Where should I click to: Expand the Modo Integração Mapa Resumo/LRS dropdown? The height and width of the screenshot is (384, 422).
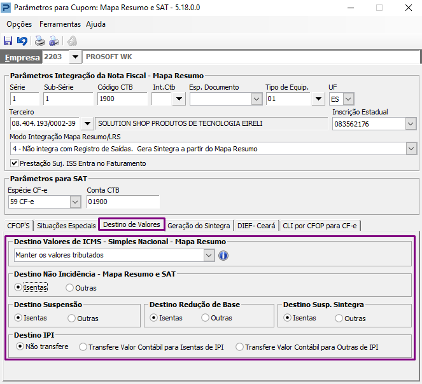click(411, 149)
